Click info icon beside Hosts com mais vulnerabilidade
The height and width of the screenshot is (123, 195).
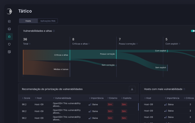pos(184,89)
